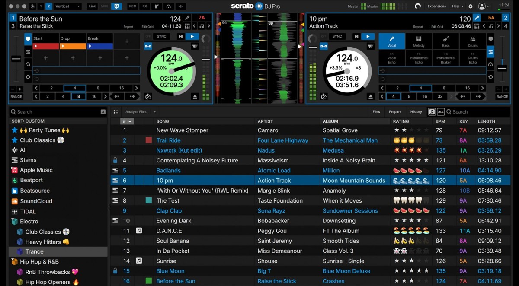This screenshot has height=286, width=519.
Task: Open the settings gear in the top bar
Action: tap(471, 6)
